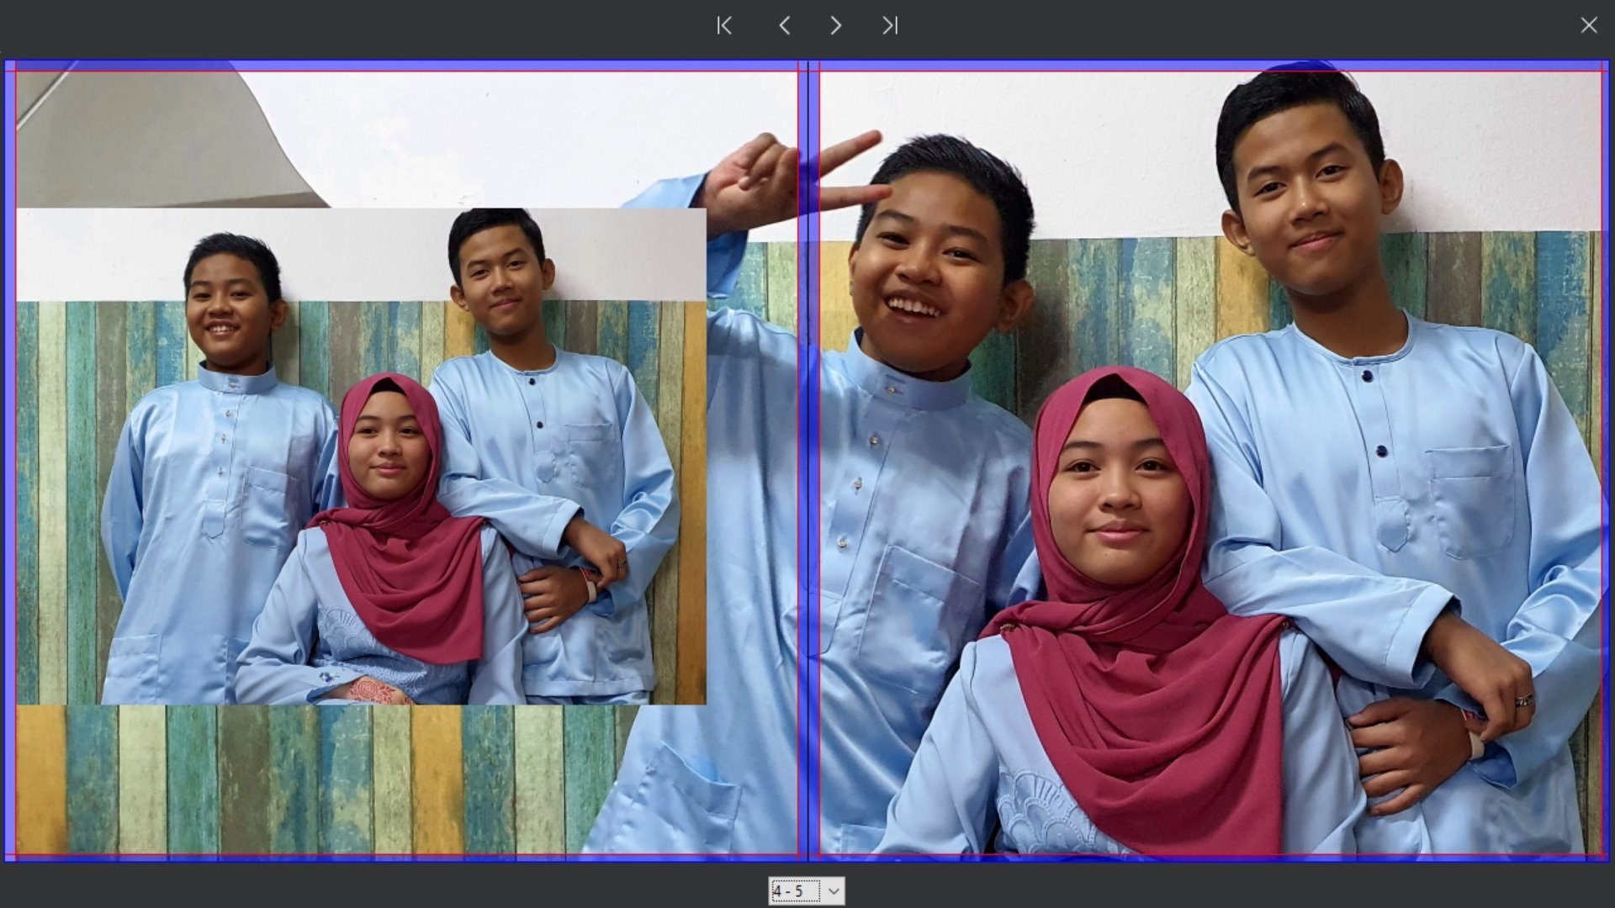Screen dimensions: 1615x908
Task: Click the '4 - 5' page number field
Action: point(795,891)
